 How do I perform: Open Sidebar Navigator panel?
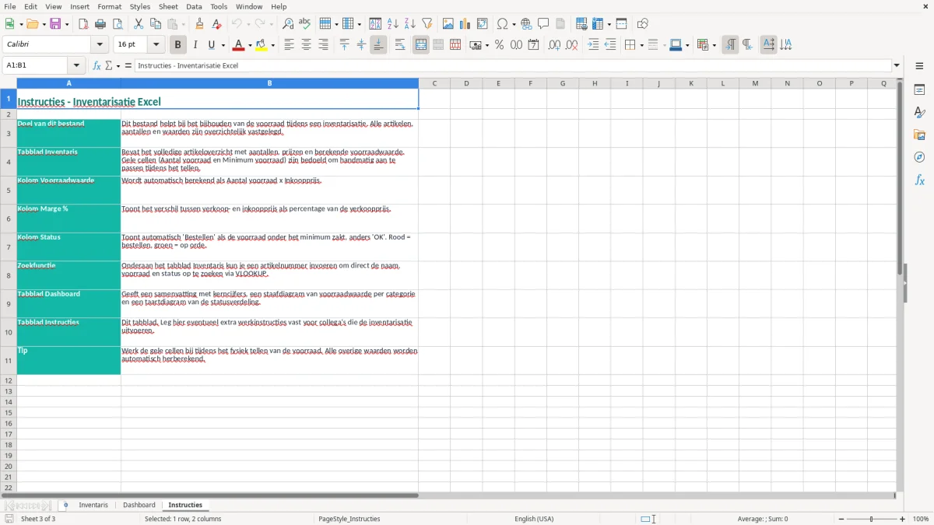919,158
